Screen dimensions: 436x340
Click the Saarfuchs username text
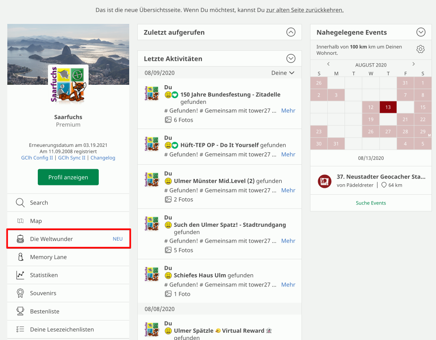68,117
